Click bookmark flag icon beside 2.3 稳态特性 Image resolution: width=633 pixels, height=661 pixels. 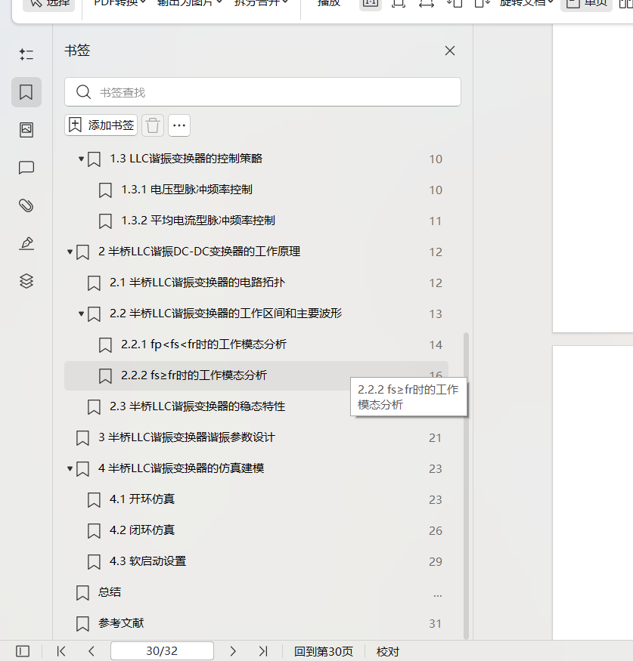94,407
